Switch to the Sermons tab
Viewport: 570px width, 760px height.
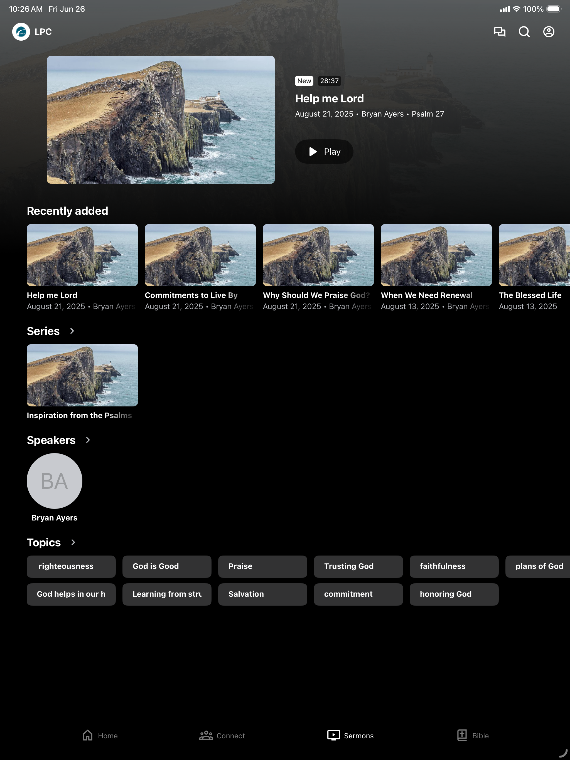350,736
